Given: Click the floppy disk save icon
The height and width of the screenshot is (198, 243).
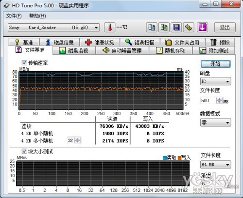Looking at the screenshot, I should click(176, 27).
